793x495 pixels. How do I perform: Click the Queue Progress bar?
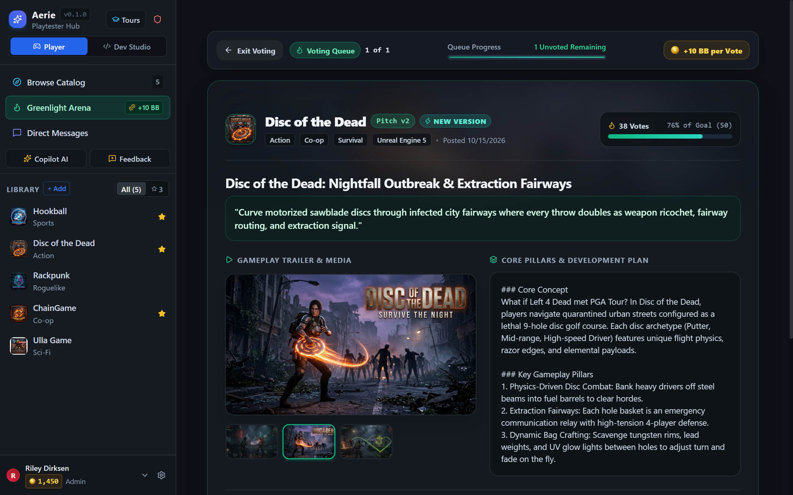click(x=526, y=57)
